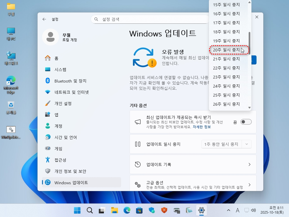Open Task View on the taskbar
The image size is (289, 217).
click(102, 210)
